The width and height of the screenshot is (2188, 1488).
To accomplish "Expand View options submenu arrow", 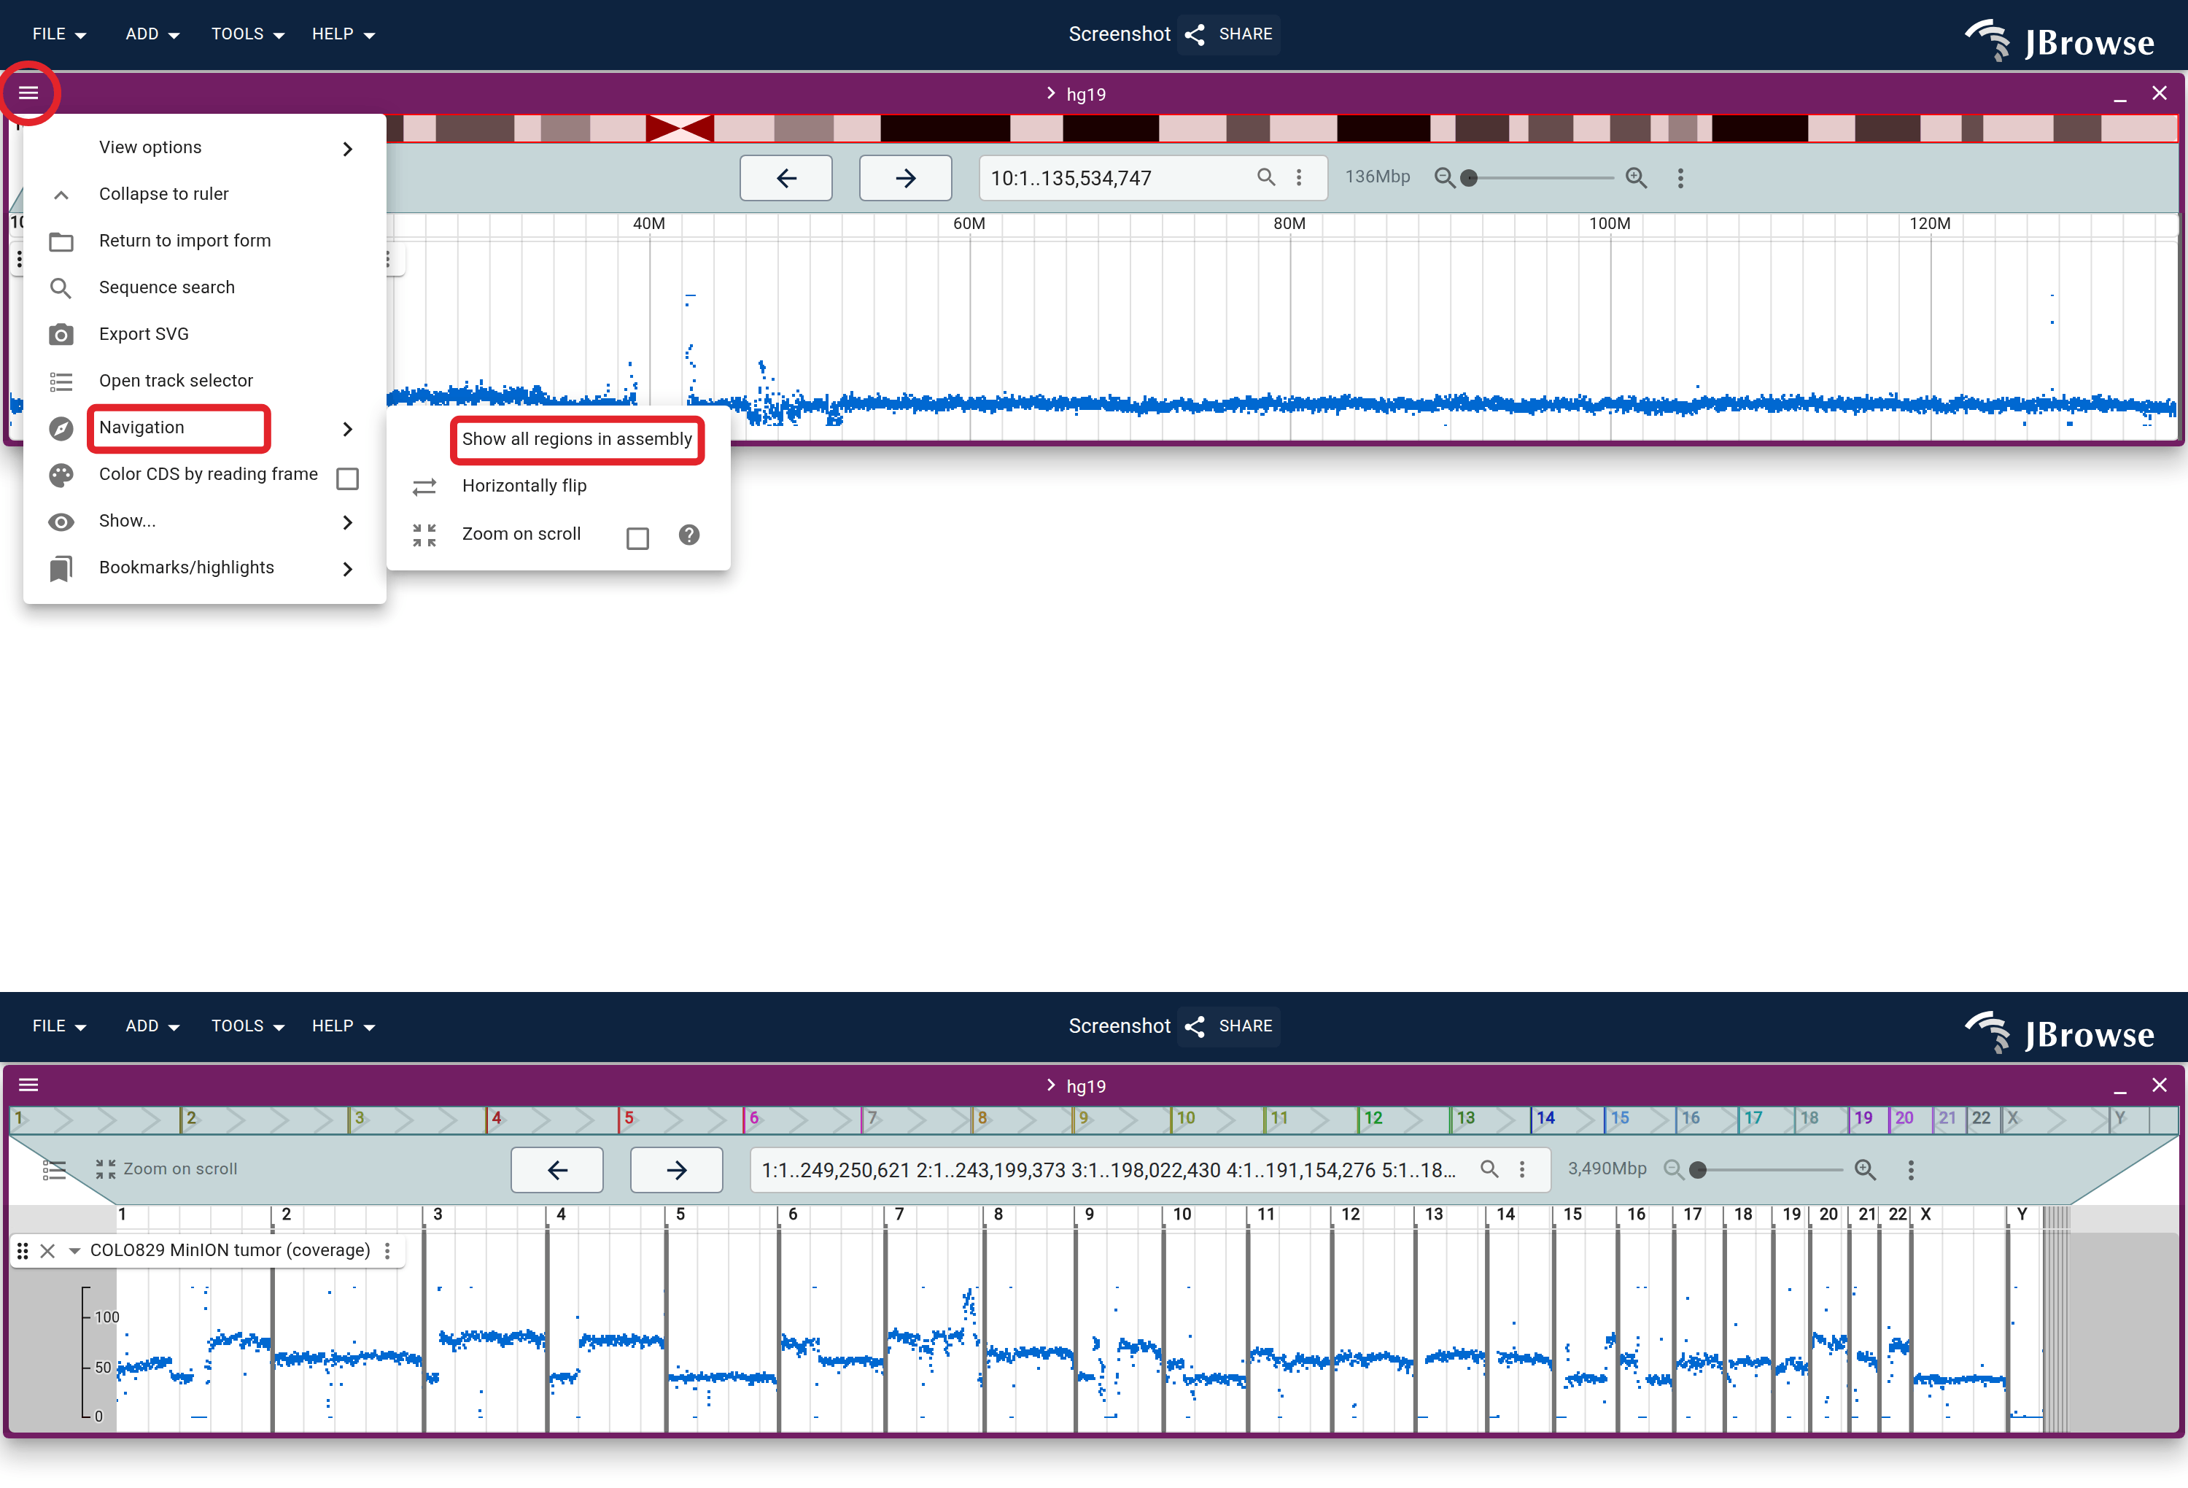I will [x=347, y=149].
